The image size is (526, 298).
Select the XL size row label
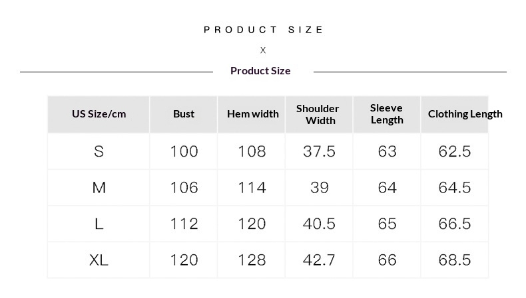[99, 260]
